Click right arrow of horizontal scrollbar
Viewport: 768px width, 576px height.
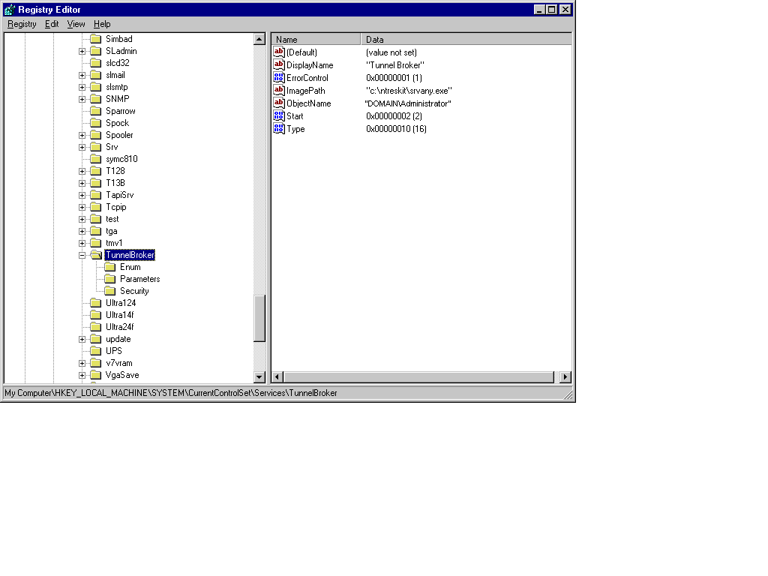pos(565,377)
